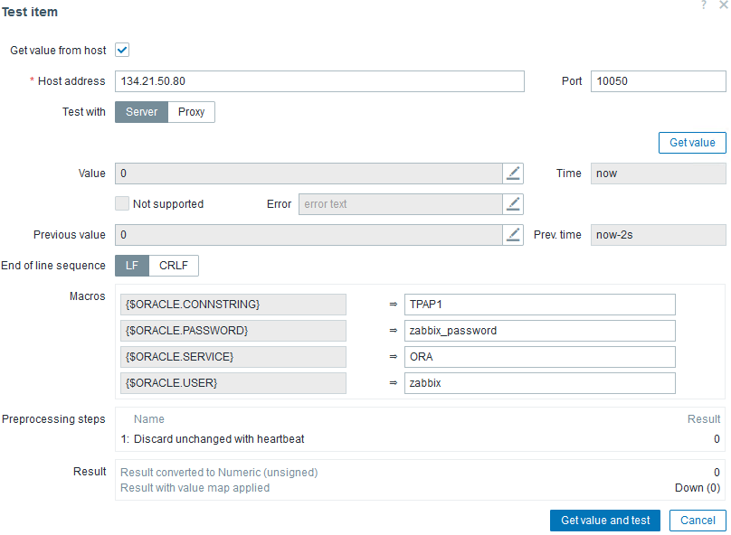Focus the Port input field
Viewport: 731px width, 535px height.
click(658, 81)
